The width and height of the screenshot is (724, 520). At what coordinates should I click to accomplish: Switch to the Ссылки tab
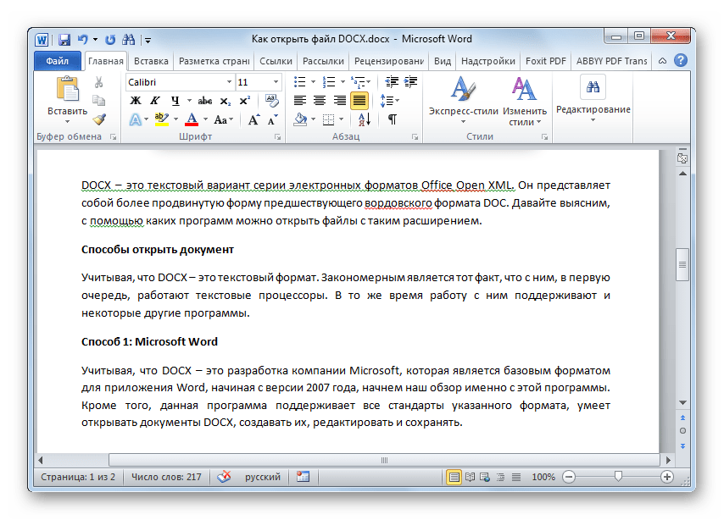[x=276, y=61]
